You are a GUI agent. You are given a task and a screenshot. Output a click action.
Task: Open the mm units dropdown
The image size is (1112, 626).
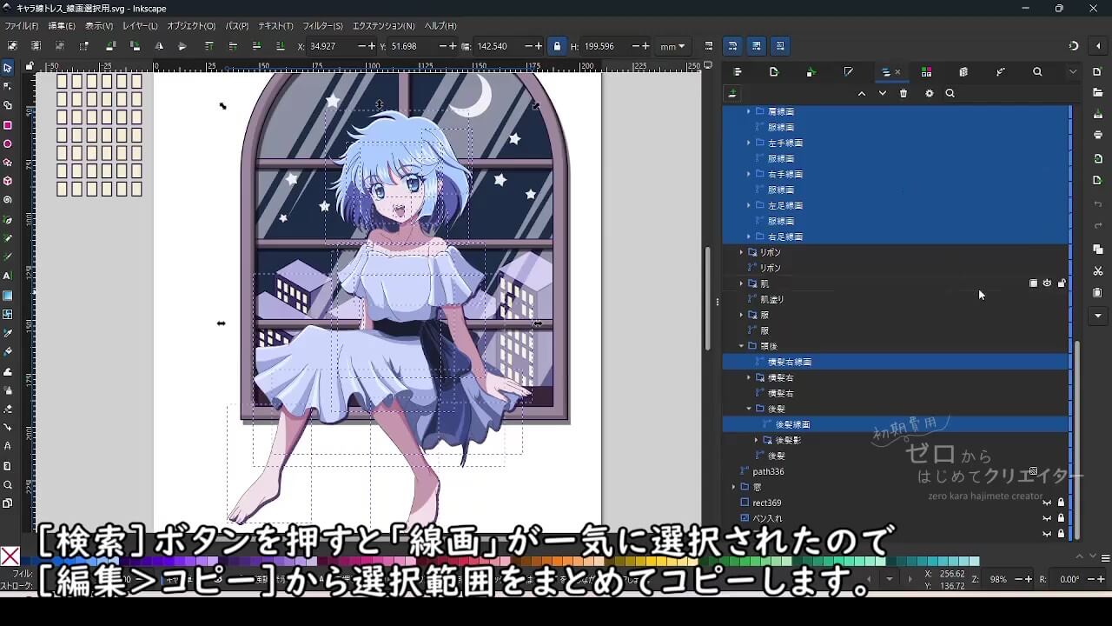pyautogui.click(x=672, y=46)
